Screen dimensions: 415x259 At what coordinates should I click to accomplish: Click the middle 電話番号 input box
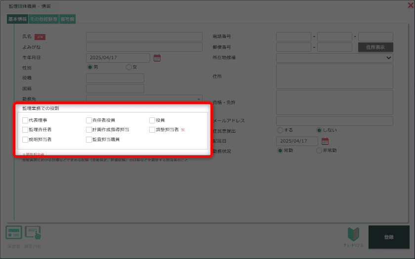coord(334,37)
